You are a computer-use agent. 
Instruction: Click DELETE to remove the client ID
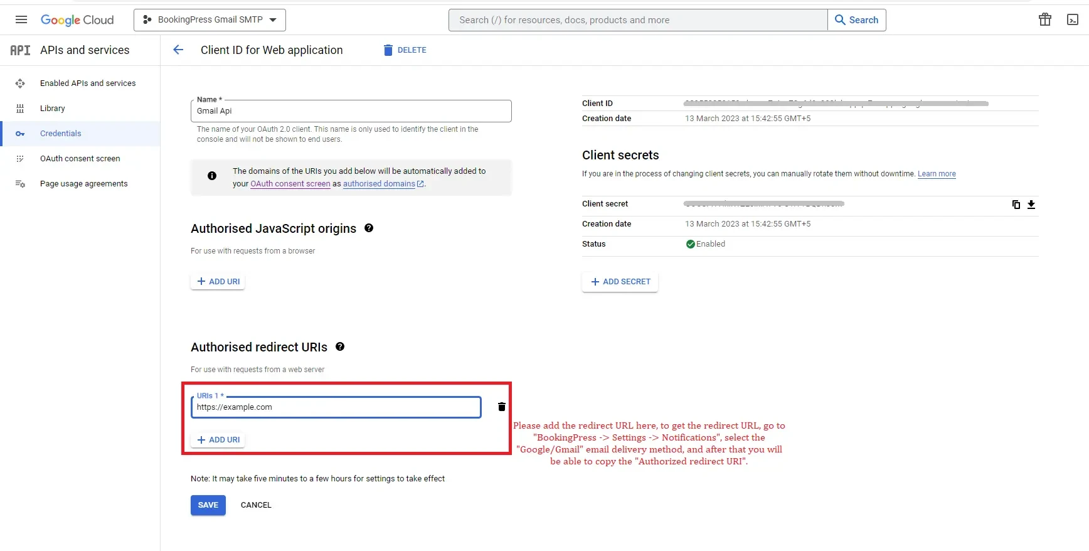[405, 50]
